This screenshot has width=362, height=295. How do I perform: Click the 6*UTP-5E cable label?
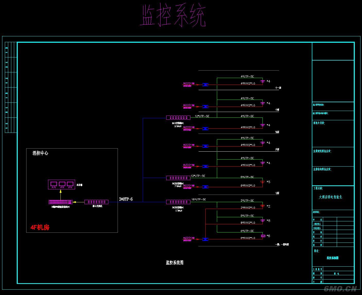point(247,231)
